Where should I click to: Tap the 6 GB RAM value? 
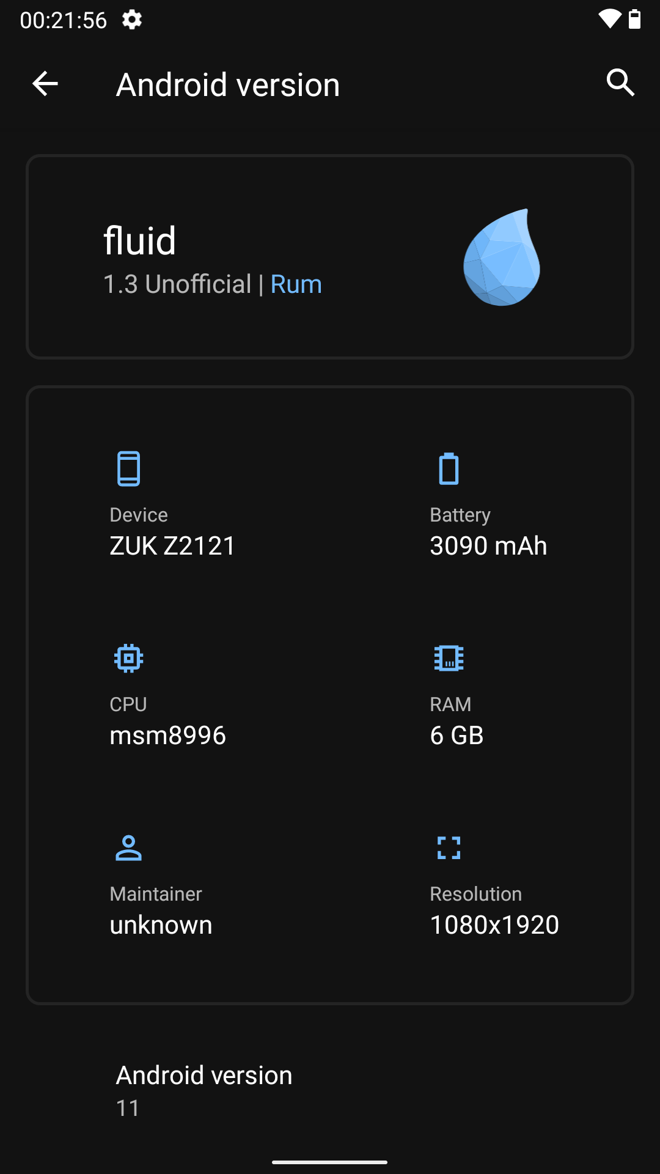click(457, 736)
